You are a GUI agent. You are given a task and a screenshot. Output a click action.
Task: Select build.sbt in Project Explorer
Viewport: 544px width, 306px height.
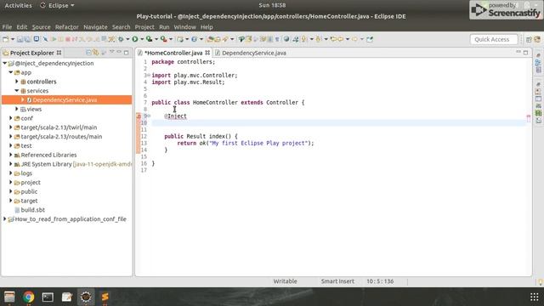tap(32, 210)
